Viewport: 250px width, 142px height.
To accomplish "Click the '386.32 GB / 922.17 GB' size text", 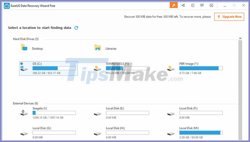I will [46, 73].
